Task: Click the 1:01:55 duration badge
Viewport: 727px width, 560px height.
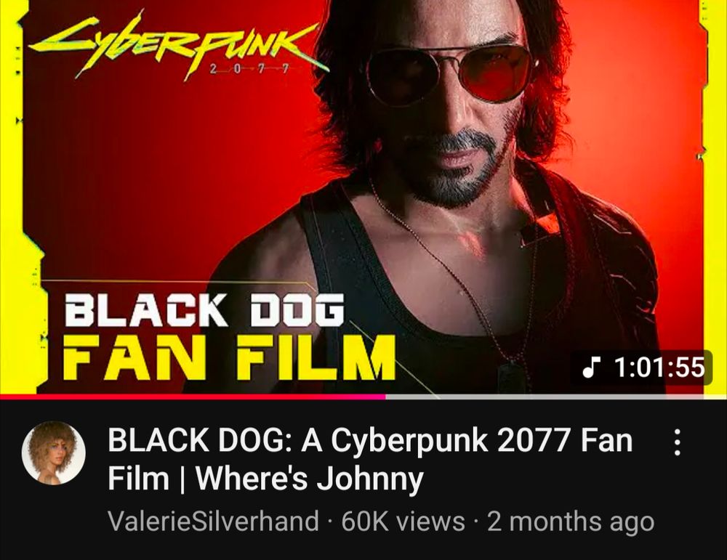Action: [642, 368]
